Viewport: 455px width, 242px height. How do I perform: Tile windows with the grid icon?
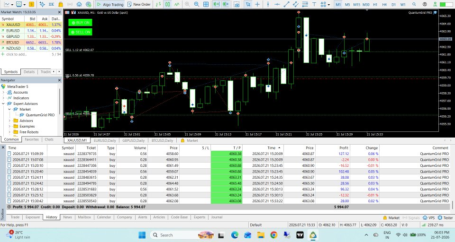(206, 4)
